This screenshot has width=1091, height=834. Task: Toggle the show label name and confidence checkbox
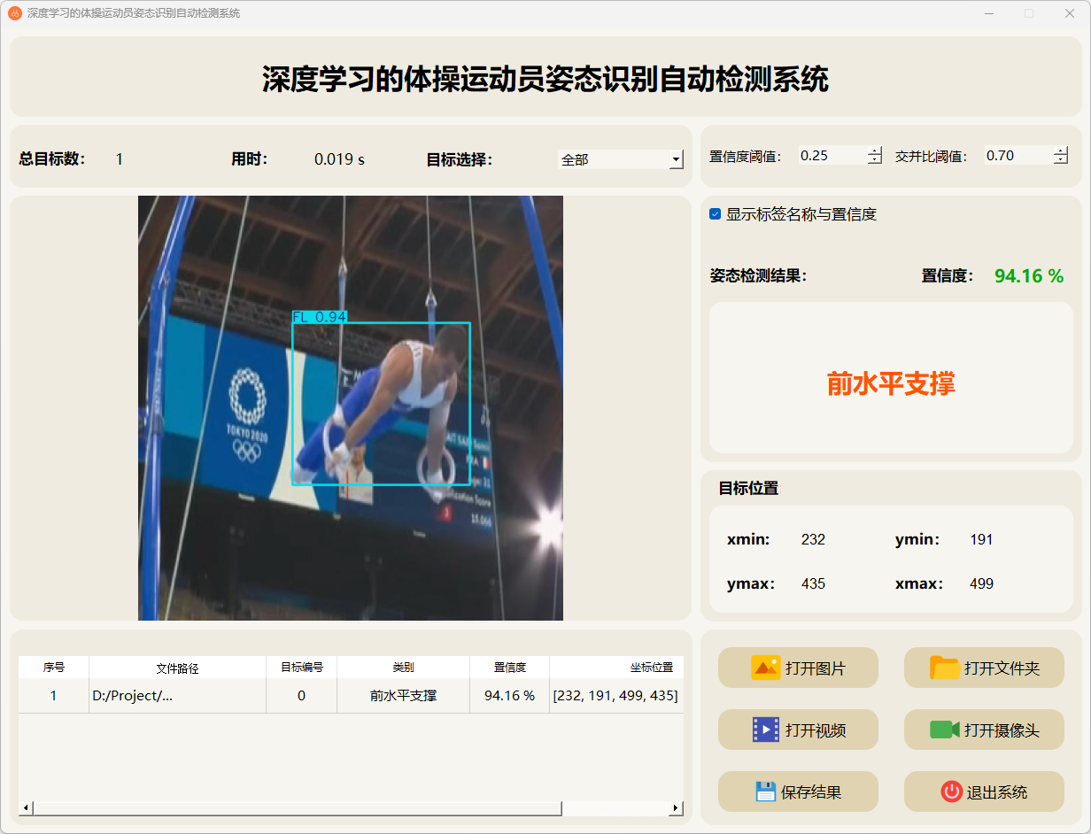[716, 214]
